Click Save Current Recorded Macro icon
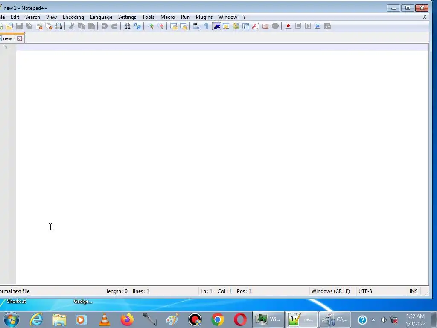The height and width of the screenshot is (328, 437). pos(328,26)
